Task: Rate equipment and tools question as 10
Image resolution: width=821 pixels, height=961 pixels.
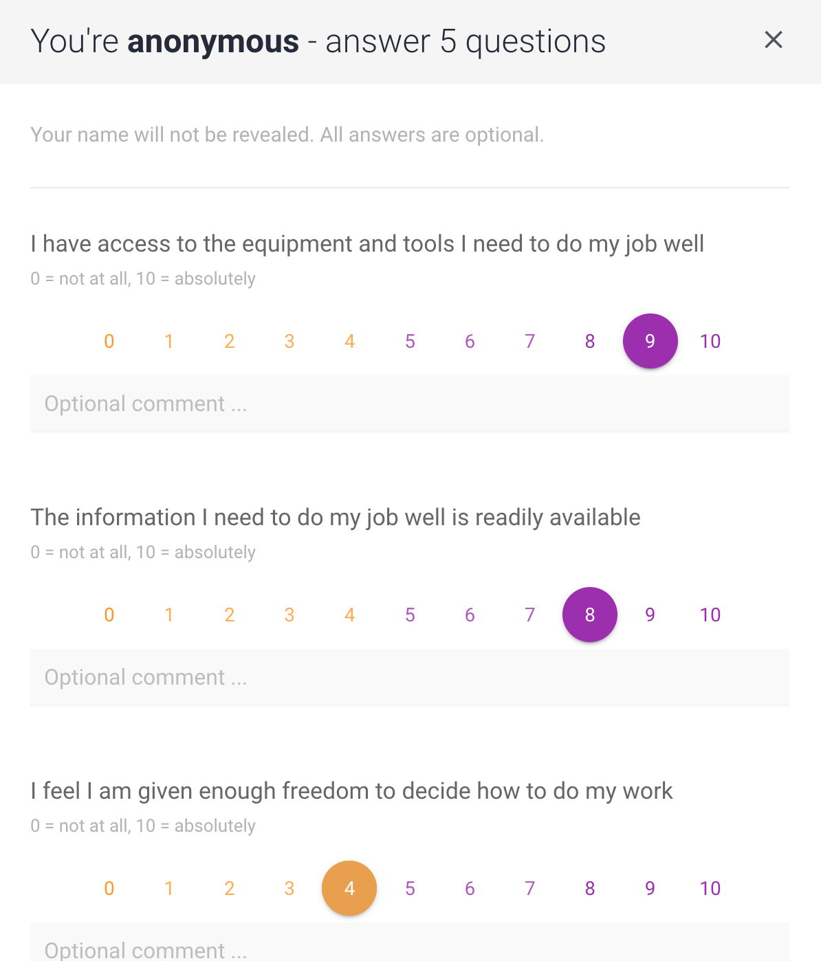Action: point(710,341)
